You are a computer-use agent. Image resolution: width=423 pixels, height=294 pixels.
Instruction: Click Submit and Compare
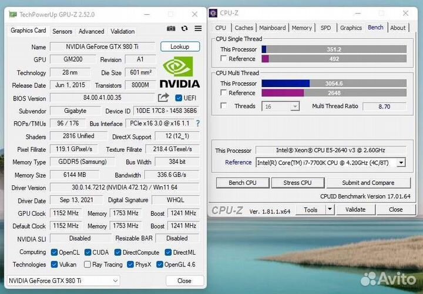(x=368, y=183)
